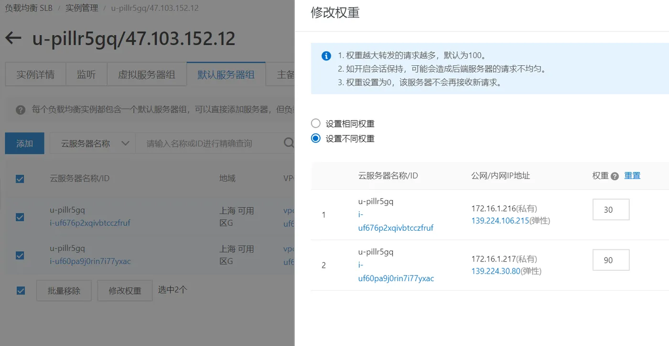Viewport: 669px width, 346px height.
Task: Click the 批量移除 button
Action: click(64, 291)
